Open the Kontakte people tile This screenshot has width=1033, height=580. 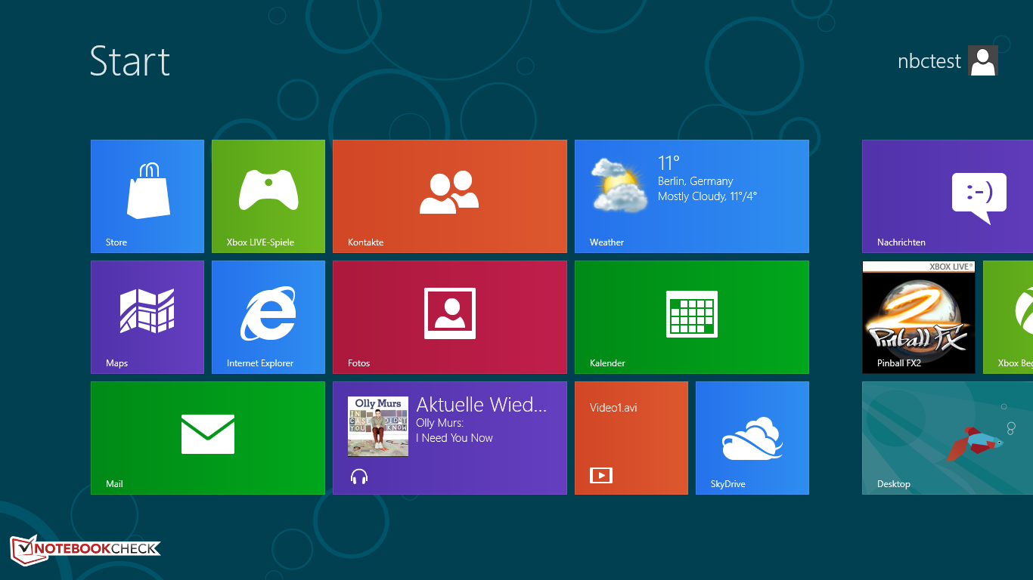point(450,196)
